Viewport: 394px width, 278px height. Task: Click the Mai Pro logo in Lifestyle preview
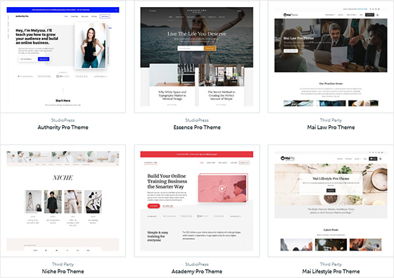(x=288, y=158)
